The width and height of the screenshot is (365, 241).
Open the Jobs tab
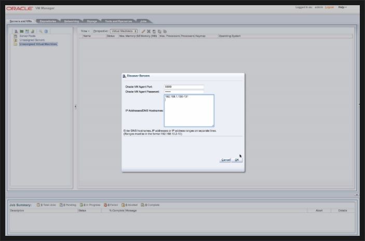coord(143,21)
